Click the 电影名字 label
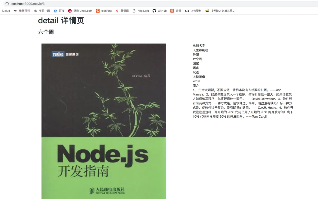This screenshot has width=318, height=199. click(x=199, y=46)
